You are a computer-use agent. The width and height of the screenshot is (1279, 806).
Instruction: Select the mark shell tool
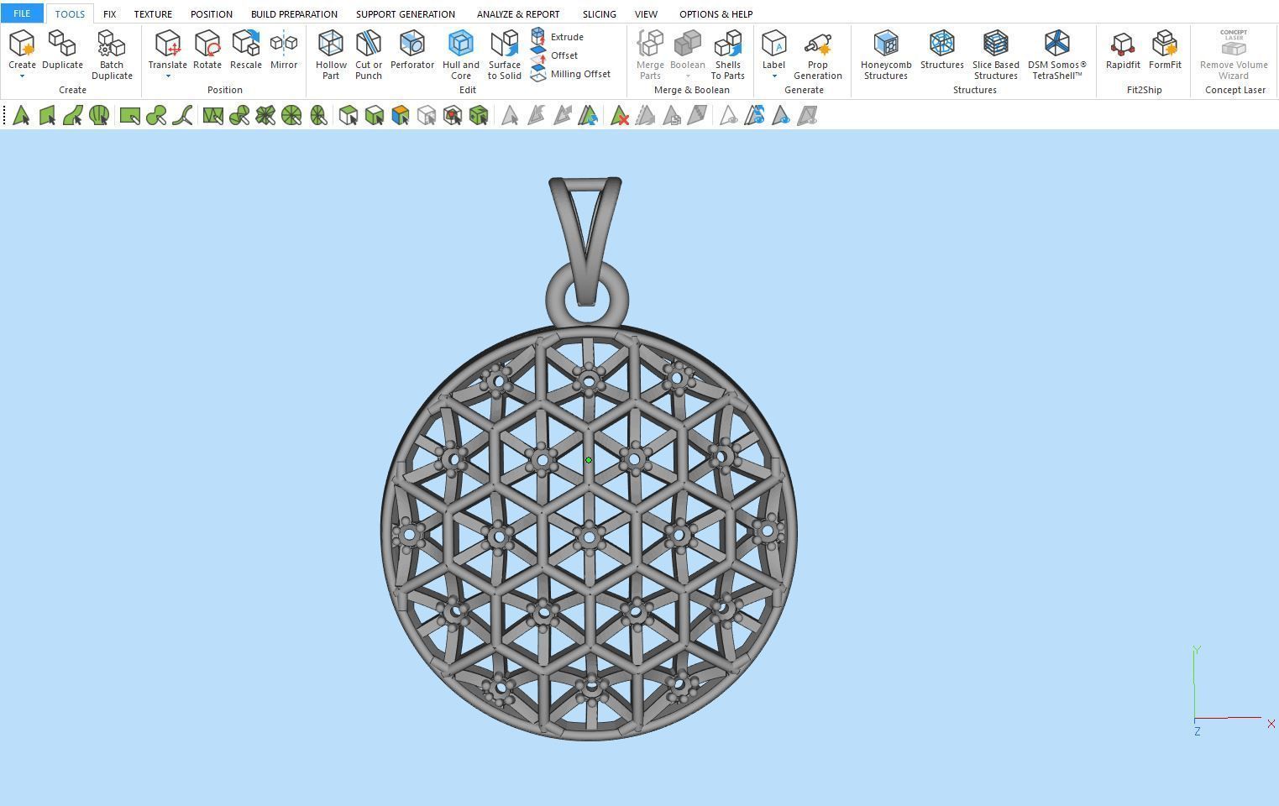[99, 116]
